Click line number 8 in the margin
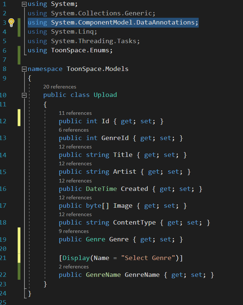243x305 pixels. coord(4,69)
